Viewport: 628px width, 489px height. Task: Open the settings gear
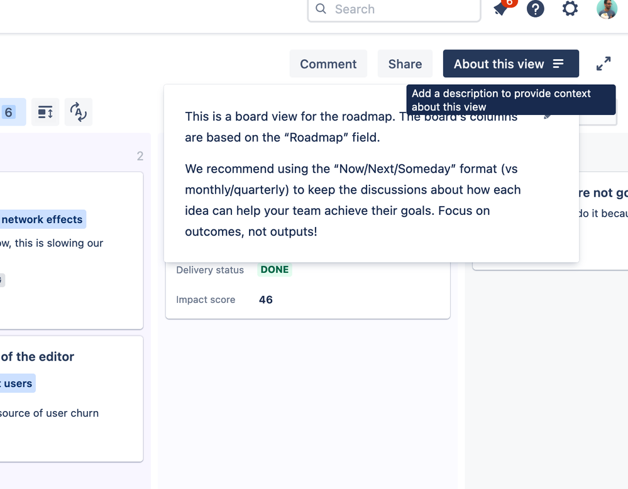569,9
